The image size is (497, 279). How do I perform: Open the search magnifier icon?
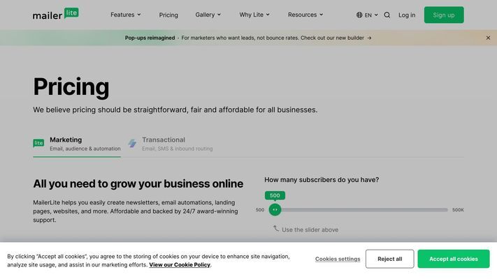pos(387,15)
